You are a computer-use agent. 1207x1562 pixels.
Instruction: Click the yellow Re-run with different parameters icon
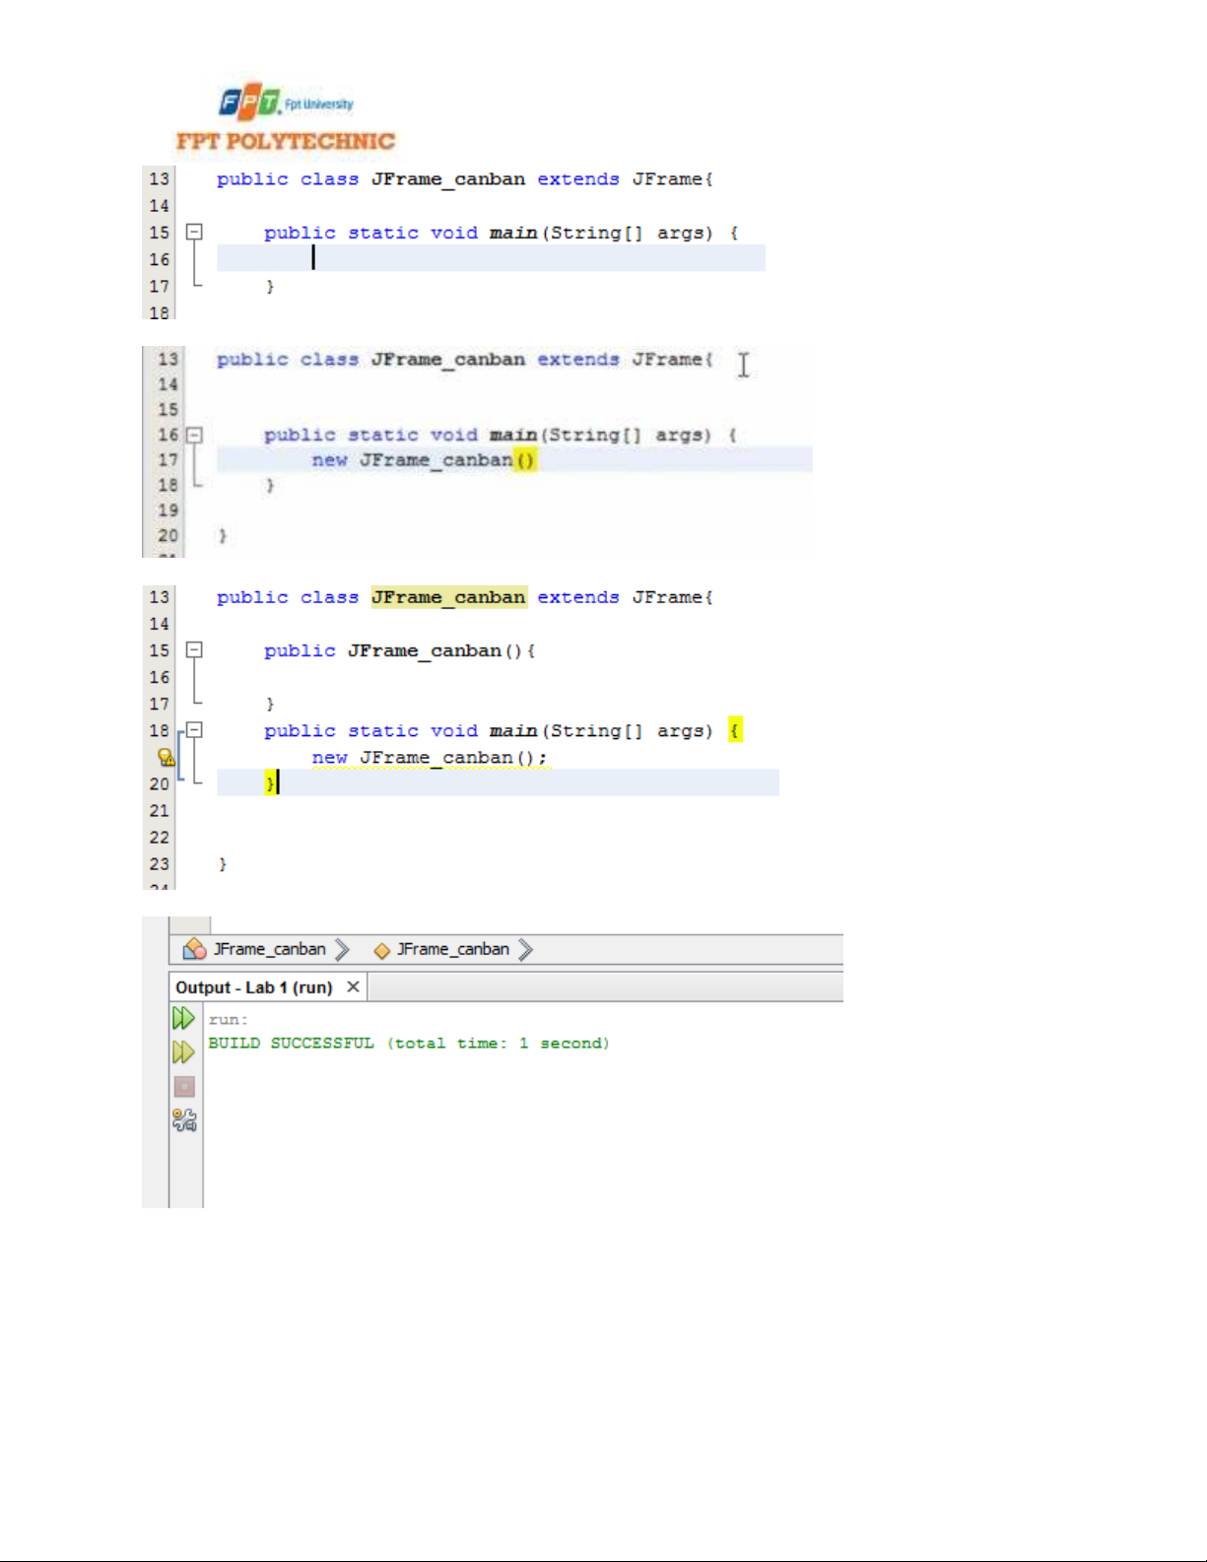coord(183,1052)
